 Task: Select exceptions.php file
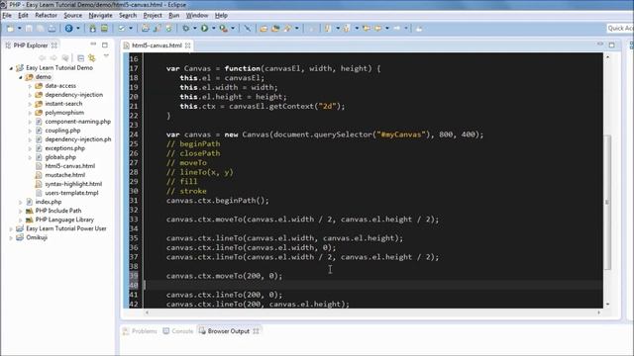[64, 148]
